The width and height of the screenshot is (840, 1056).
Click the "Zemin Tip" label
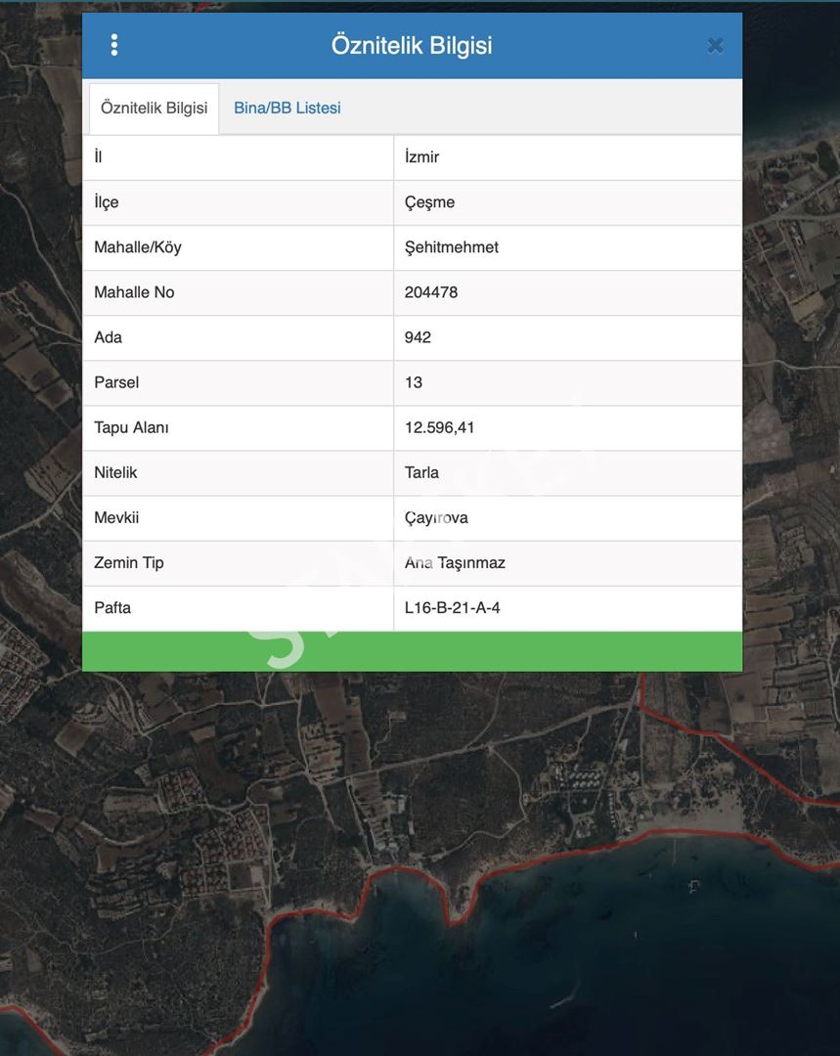pos(129,563)
